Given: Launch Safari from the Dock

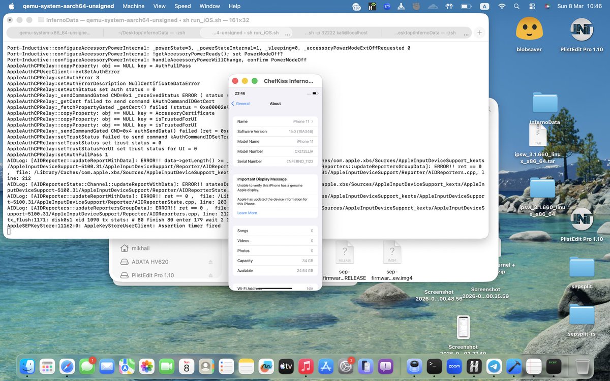Looking at the screenshot, I should 67,366.
